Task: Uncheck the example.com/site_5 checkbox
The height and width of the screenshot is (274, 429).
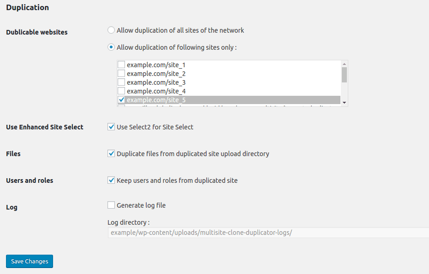Action: (121, 100)
